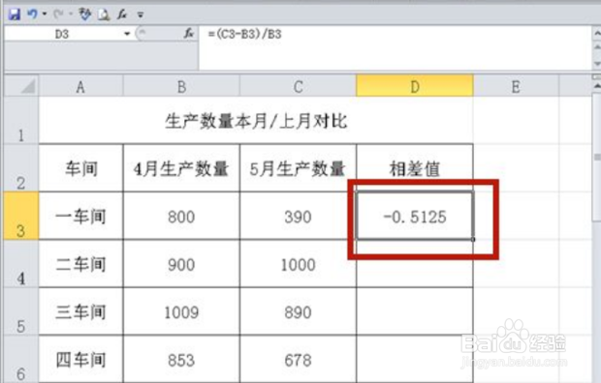Click the Name Box showing D3
Image resolution: width=601 pixels, height=383 pixels.
(x=62, y=34)
